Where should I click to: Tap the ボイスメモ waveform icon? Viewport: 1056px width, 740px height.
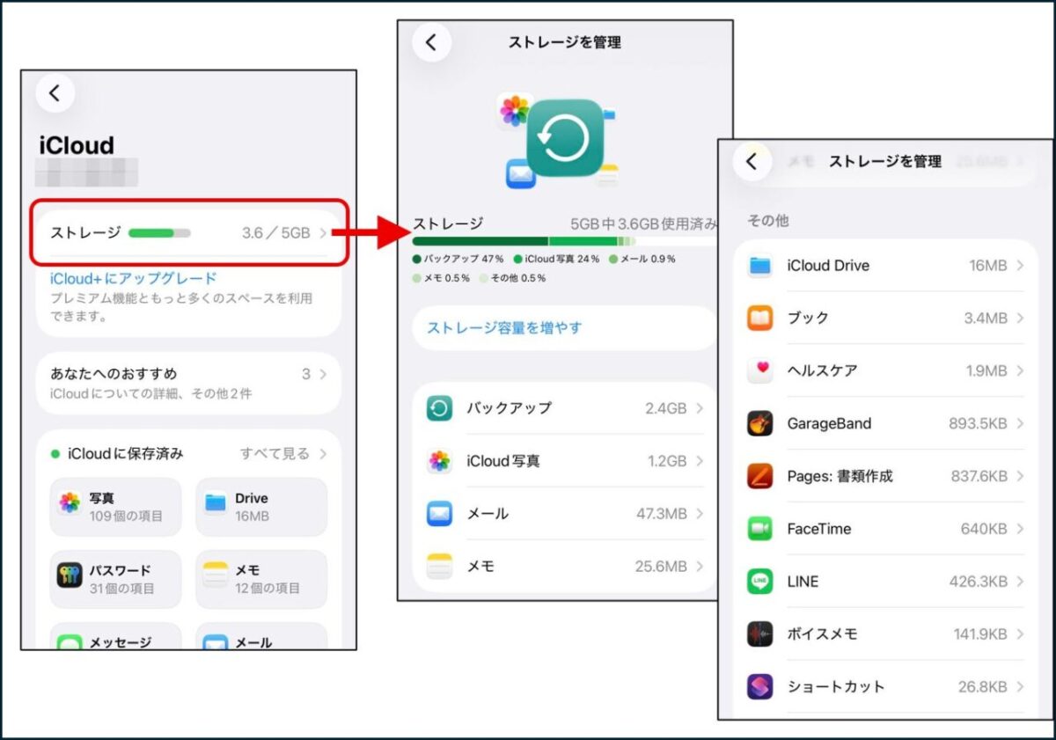pyautogui.click(x=759, y=634)
